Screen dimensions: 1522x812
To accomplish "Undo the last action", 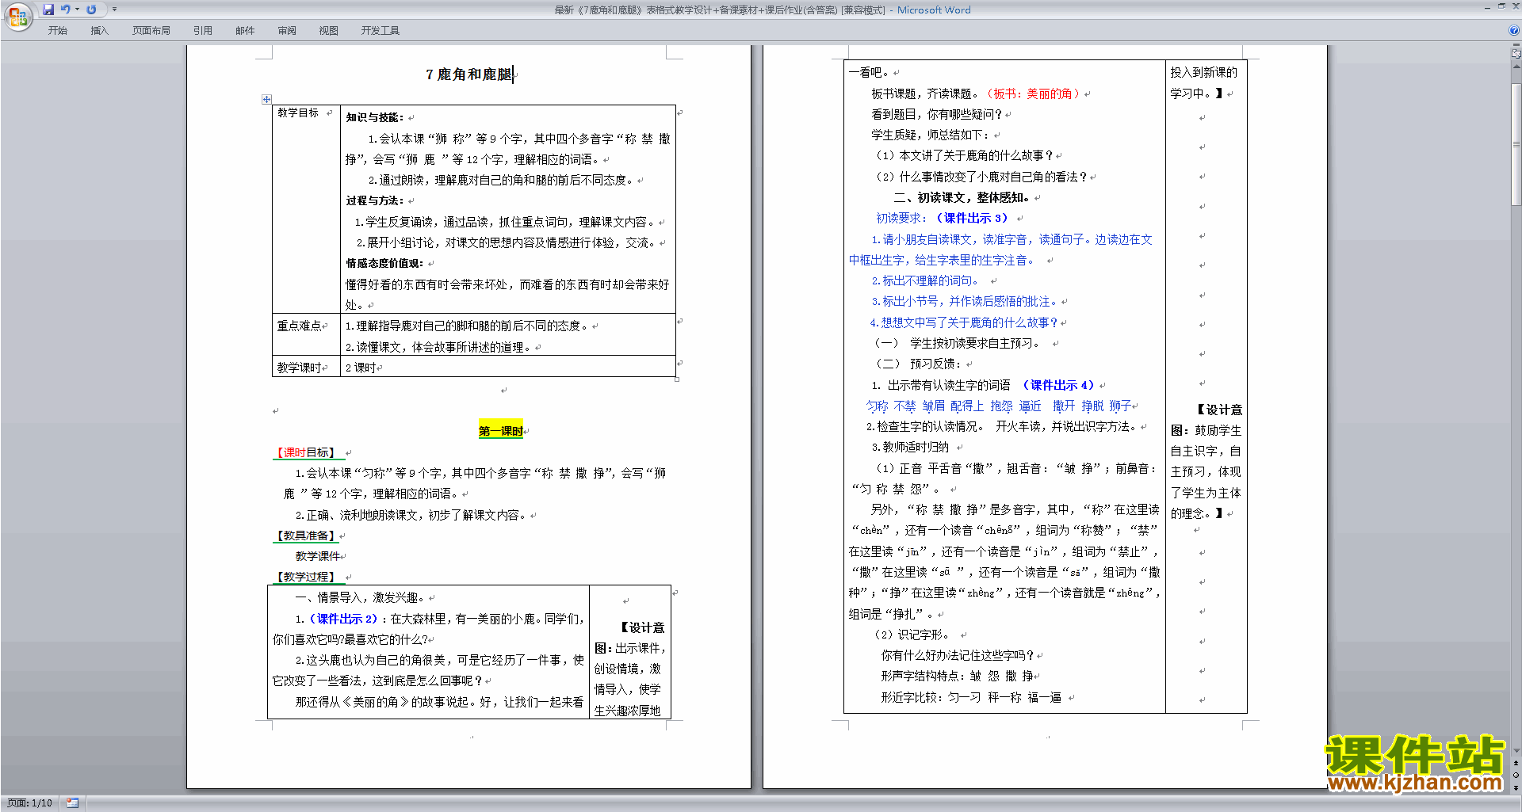I will (x=65, y=10).
